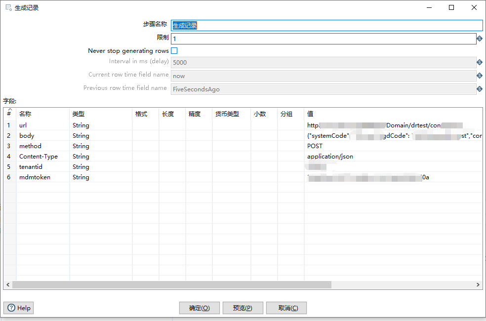Enable the Never stop generating rows checkbox
The image size is (486, 321).
tap(174, 50)
